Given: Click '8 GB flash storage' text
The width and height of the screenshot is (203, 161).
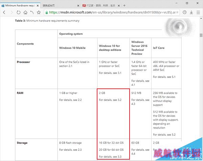Looking at the screenshot, I should point(70,143).
